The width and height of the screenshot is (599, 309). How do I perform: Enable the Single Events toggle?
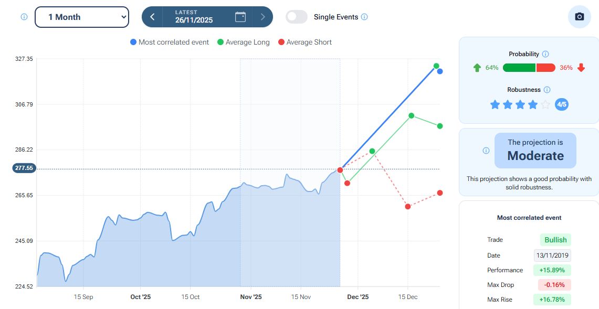[x=297, y=17]
